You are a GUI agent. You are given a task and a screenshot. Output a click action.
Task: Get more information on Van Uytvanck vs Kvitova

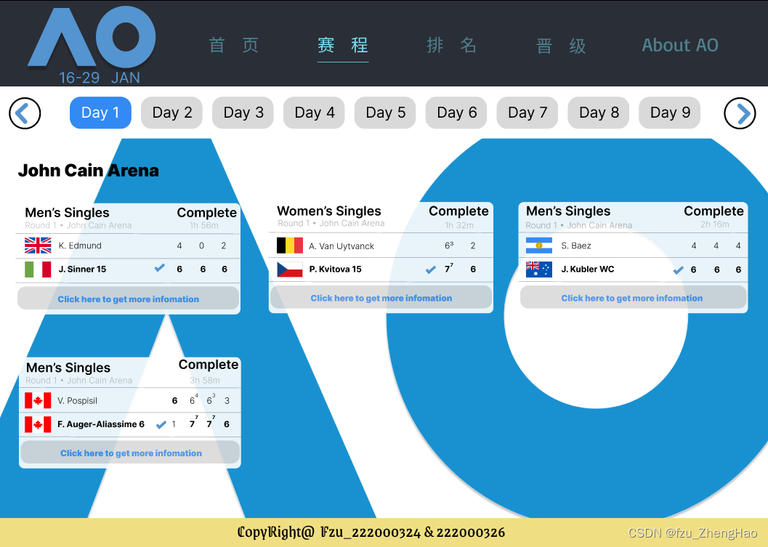(x=381, y=298)
